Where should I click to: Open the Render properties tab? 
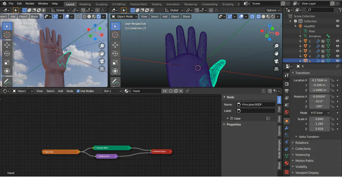click(287, 84)
